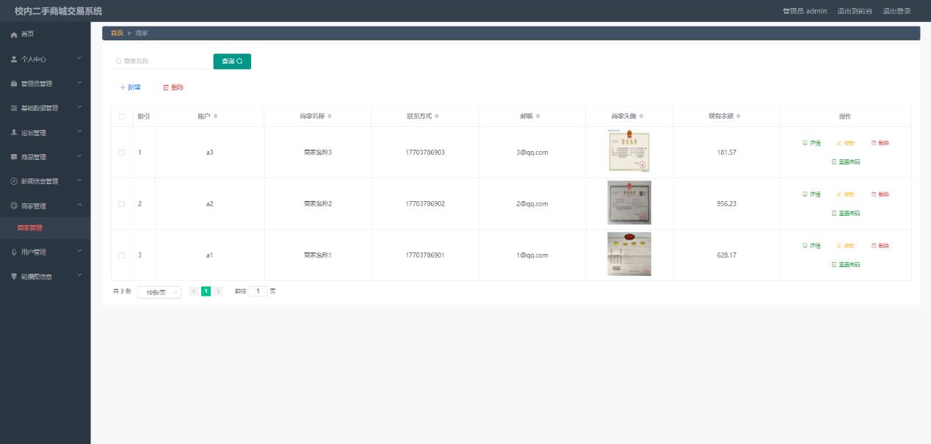
Task: Open 详情 for merchant a3
Action: click(811, 143)
